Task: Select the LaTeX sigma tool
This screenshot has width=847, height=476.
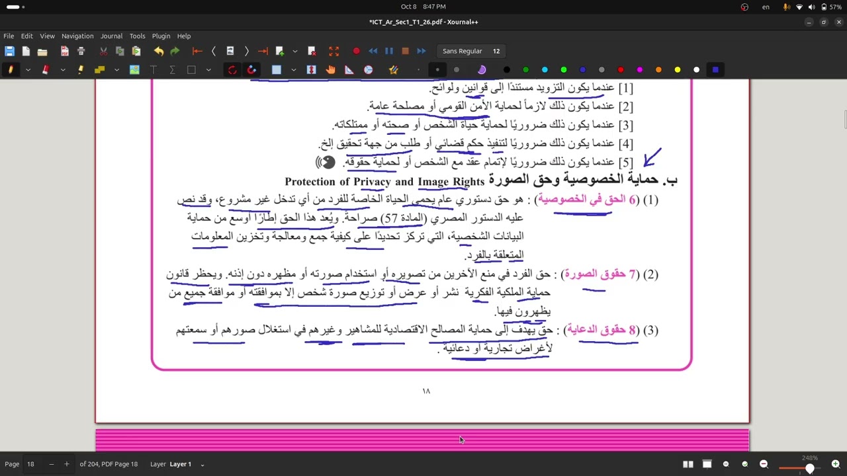Action: click(172, 69)
